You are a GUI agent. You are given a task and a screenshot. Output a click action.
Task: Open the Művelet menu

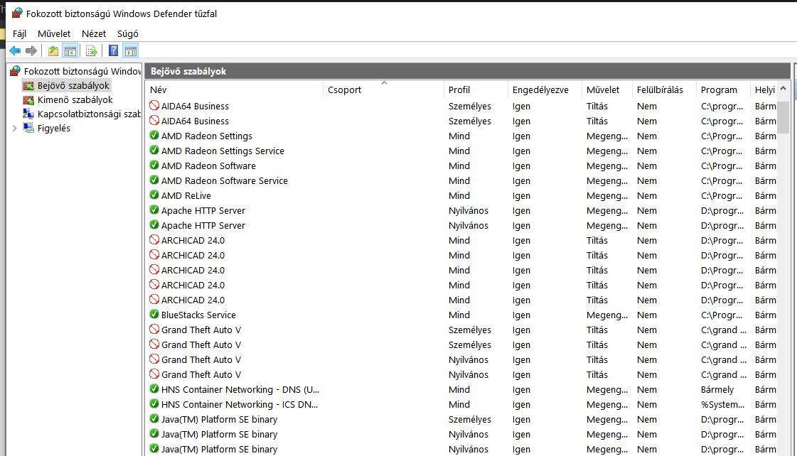click(x=54, y=33)
